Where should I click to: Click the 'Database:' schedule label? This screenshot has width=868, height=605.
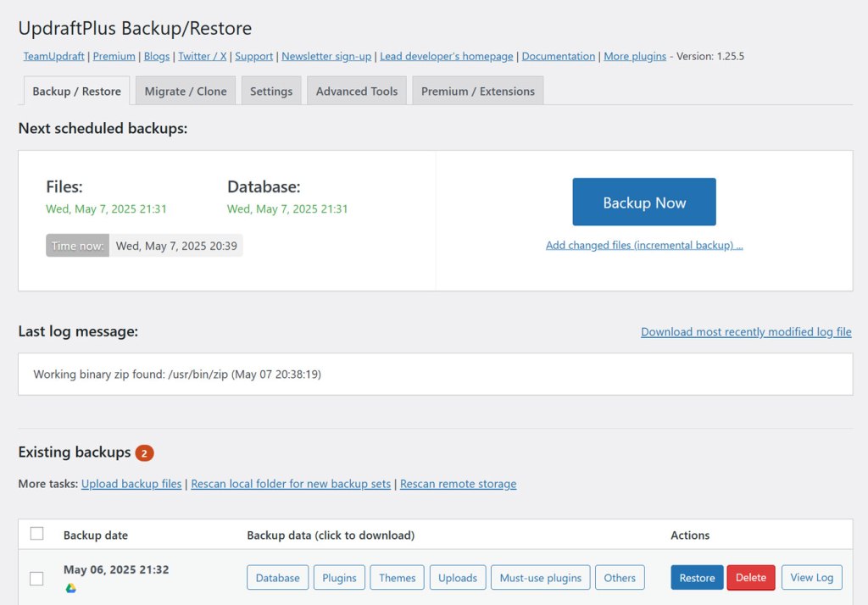264,187
